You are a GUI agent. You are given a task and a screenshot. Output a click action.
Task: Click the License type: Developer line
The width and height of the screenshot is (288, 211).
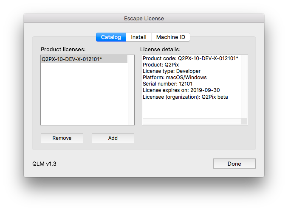coord(172,71)
